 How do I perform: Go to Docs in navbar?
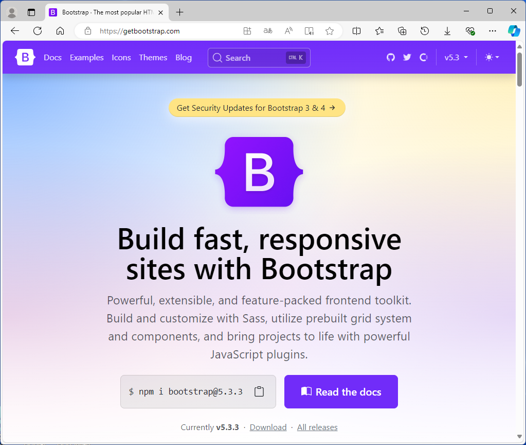point(52,58)
